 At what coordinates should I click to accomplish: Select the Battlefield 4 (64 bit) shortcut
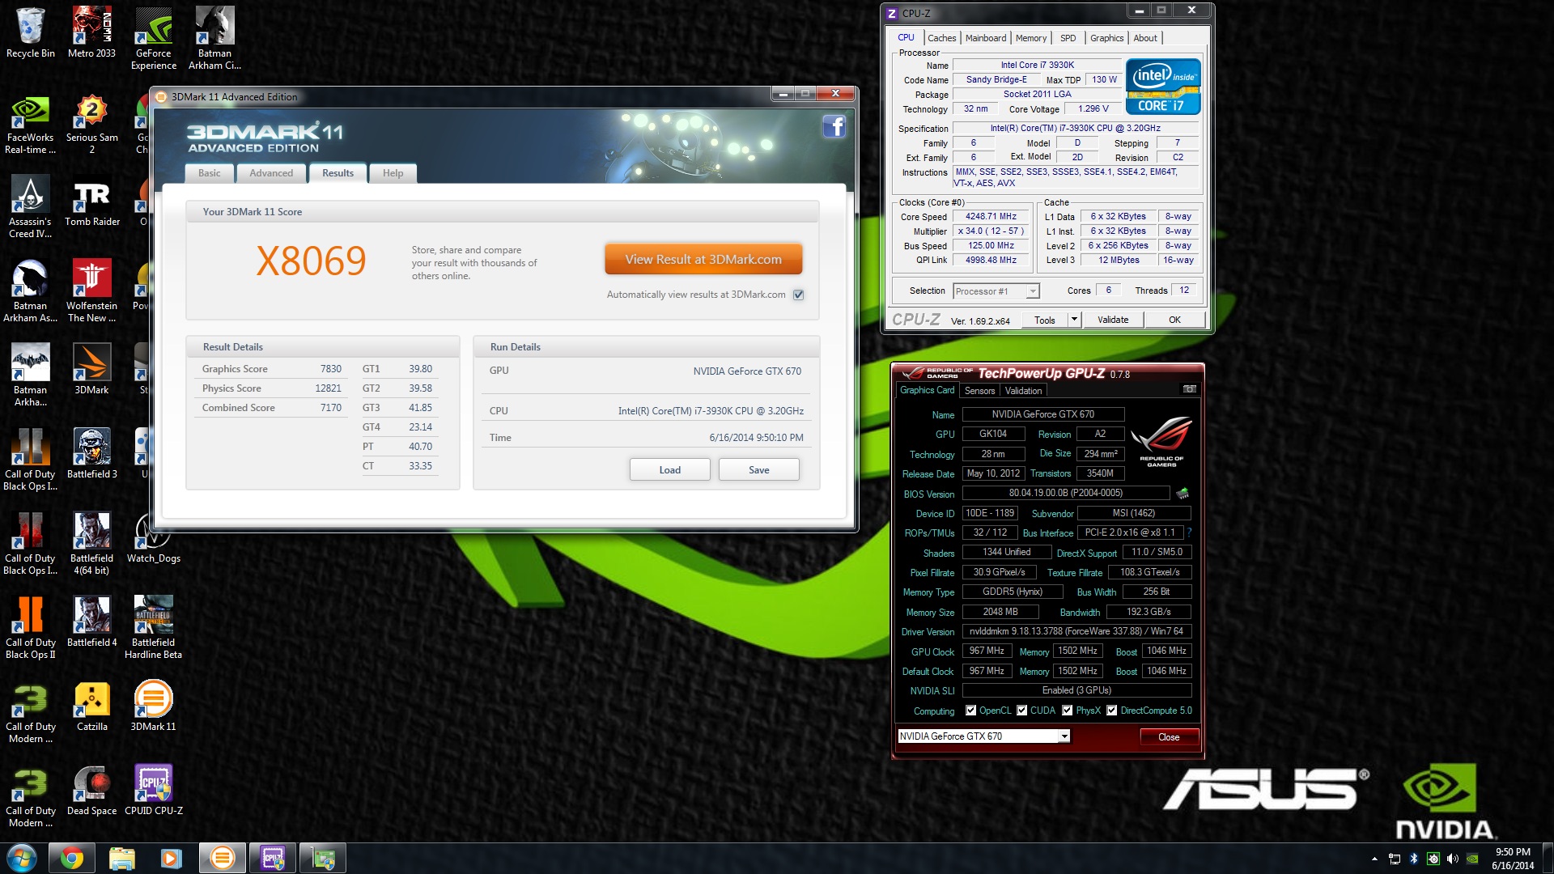(91, 544)
